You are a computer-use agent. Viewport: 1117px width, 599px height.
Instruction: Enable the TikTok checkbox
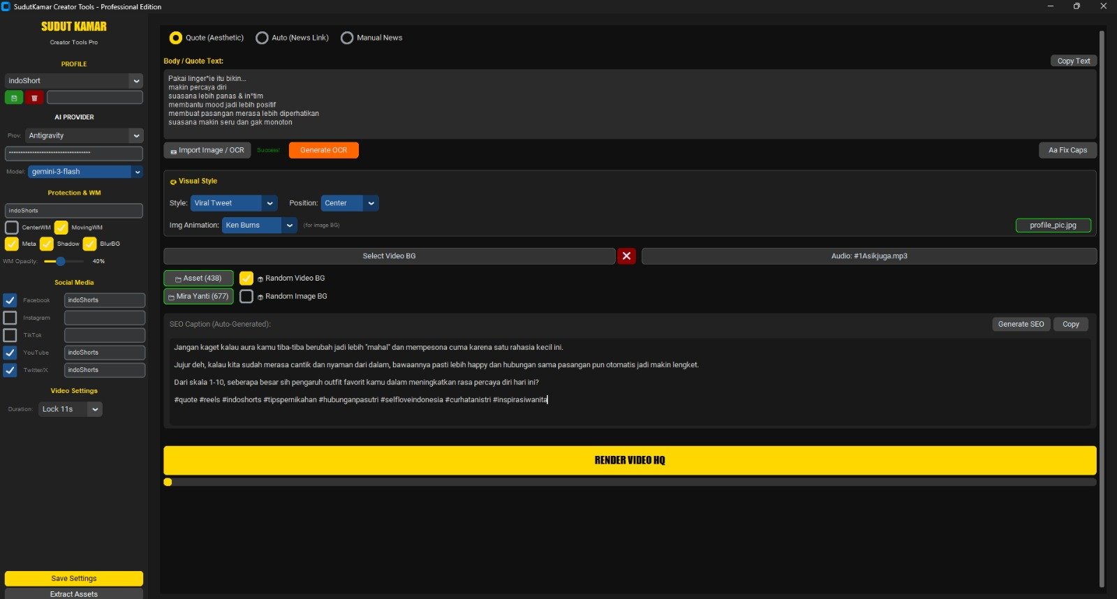(x=10, y=335)
